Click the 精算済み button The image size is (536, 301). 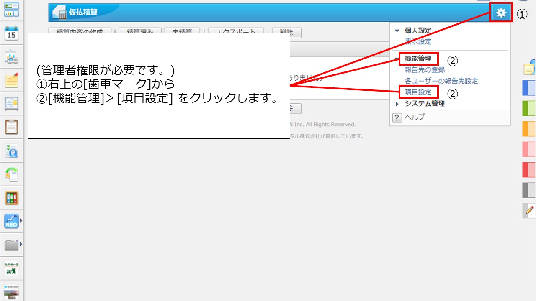(140, 32)
